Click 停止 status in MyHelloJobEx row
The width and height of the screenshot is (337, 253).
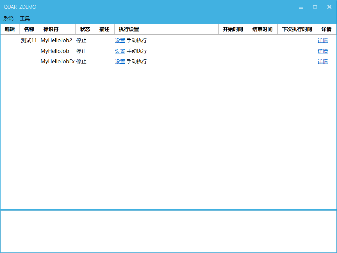(81, 62)
